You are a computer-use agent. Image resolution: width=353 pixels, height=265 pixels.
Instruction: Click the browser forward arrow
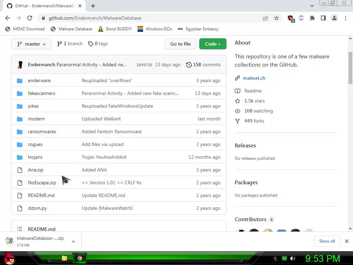19,18
